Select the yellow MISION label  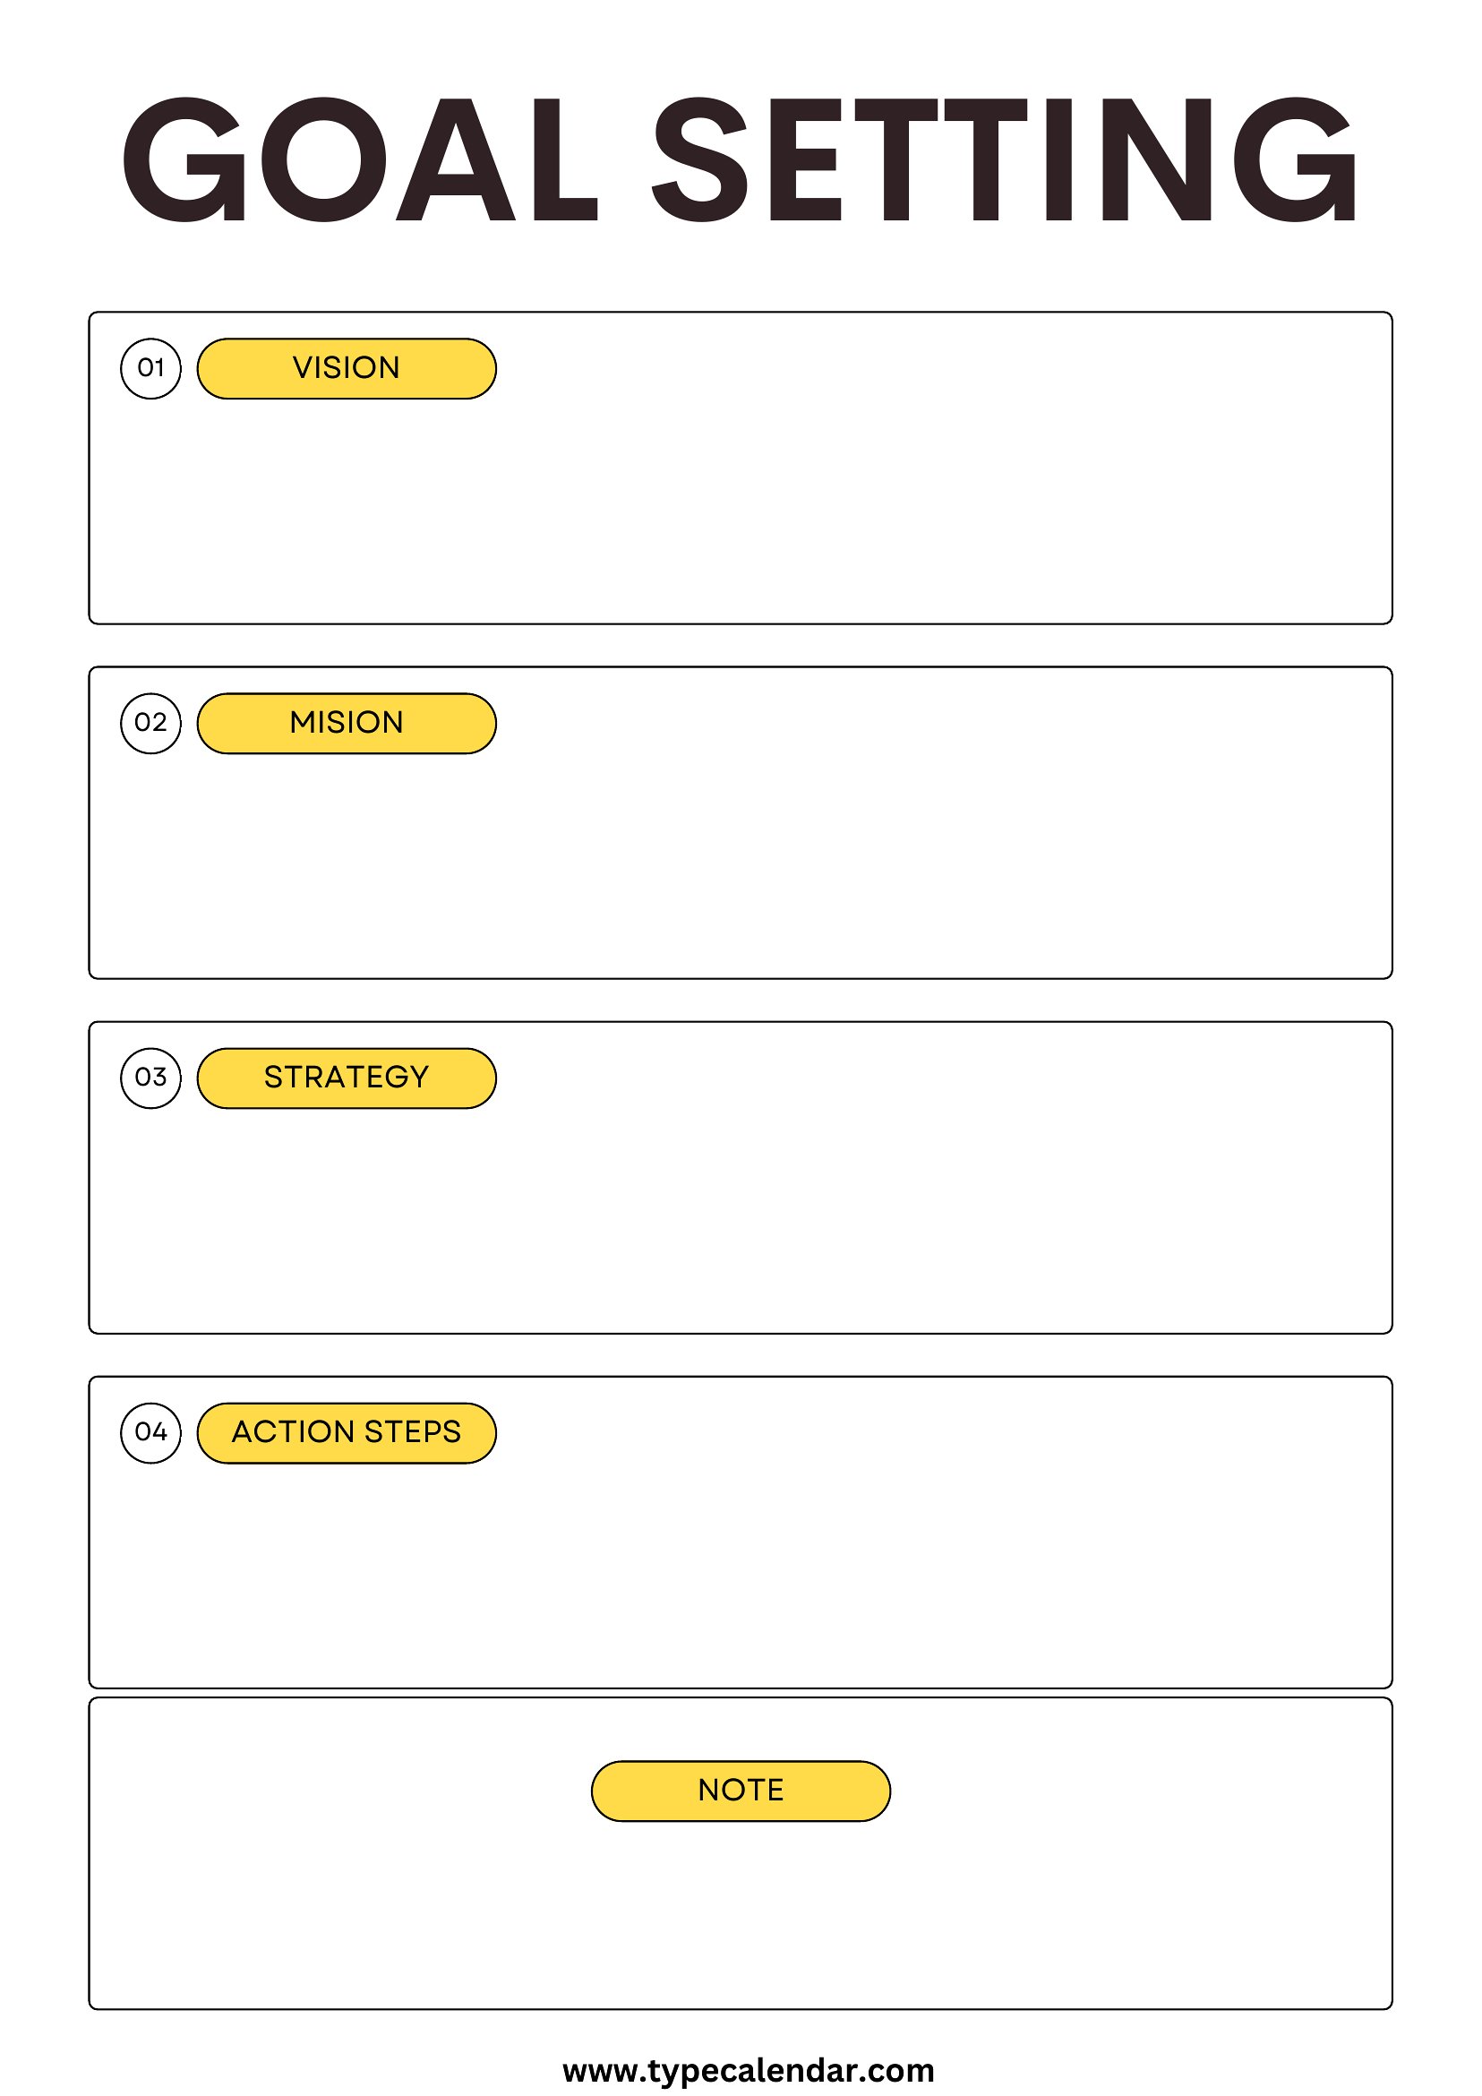(x=347, y=723)
